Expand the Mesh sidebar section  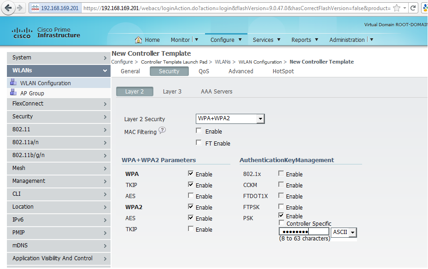[59, 168]
